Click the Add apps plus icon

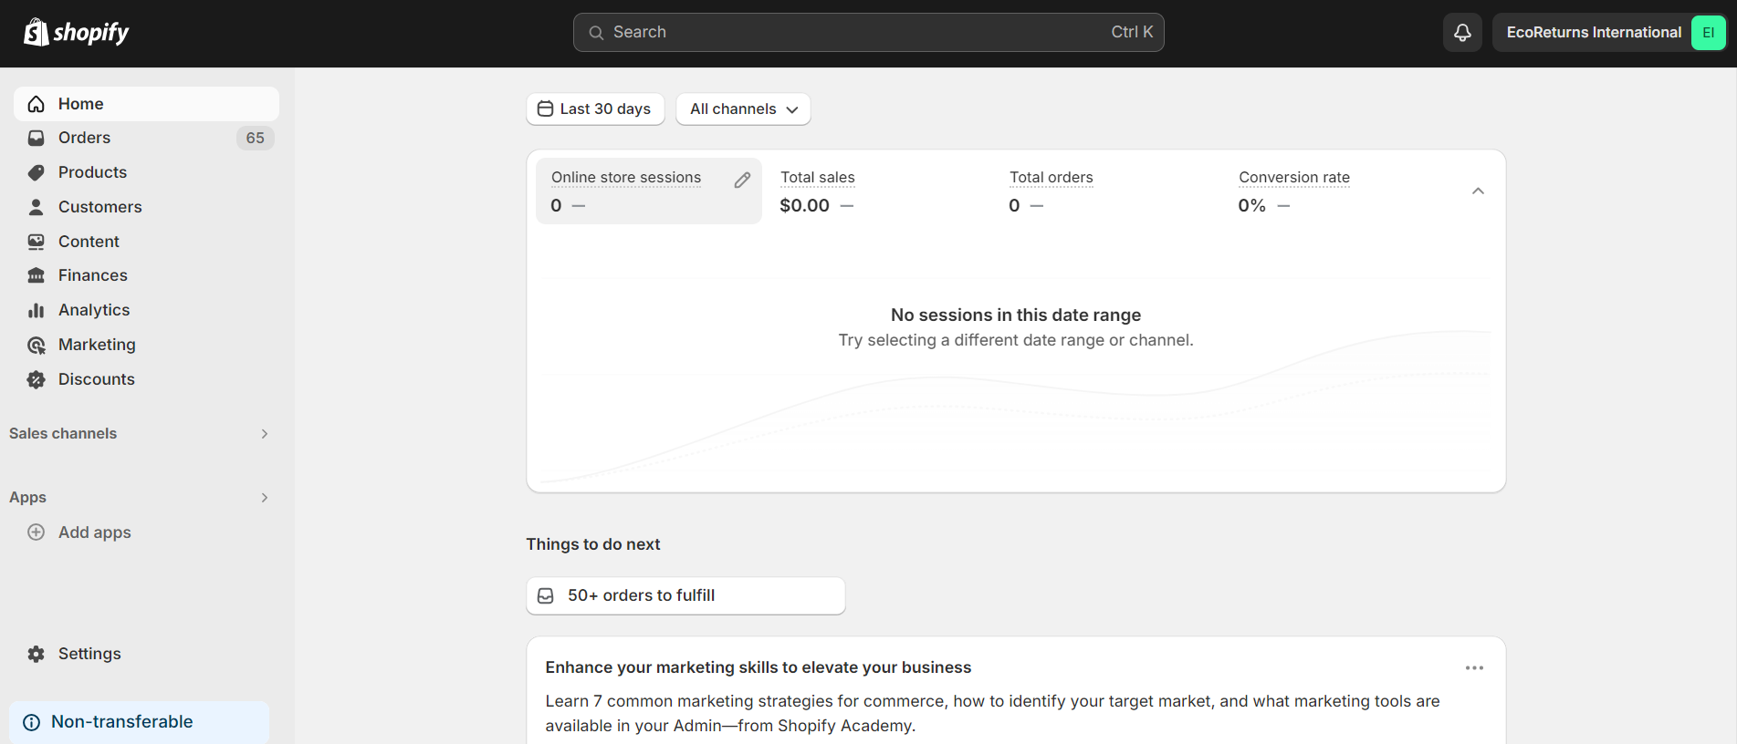[x=37, y=532]
